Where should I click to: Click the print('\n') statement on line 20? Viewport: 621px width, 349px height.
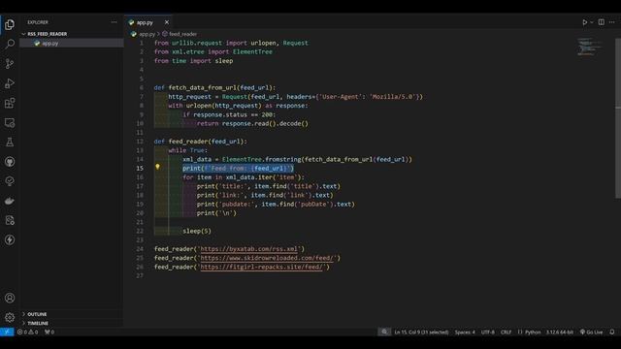tap(216, 213)
